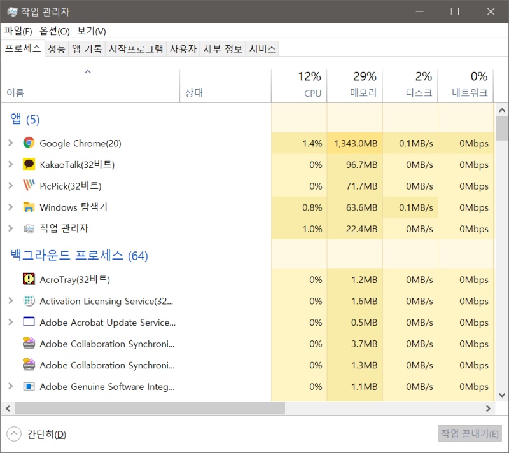Click the horizontal scrollbar left arrow

(x=8, y=408)
